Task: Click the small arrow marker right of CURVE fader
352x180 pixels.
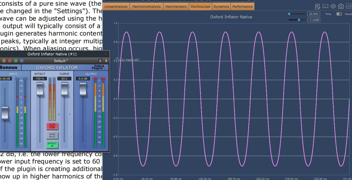Action: [x=69, y=114]
